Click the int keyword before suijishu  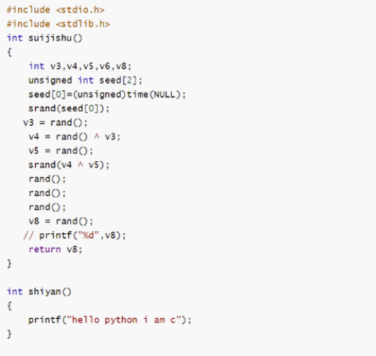[15, 38]
